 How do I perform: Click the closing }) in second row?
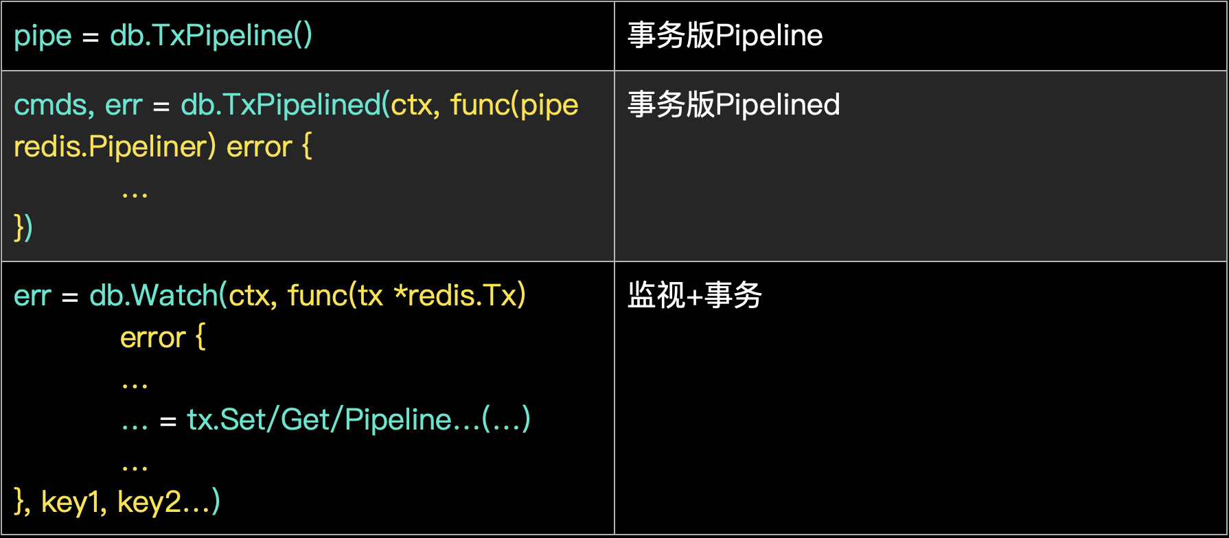(23, 227)
